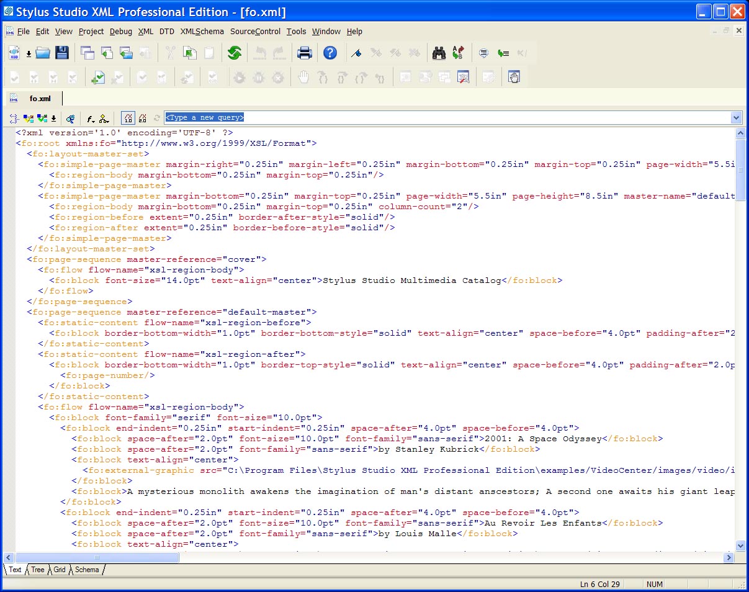Switch to the Tree view tab
749x592 pixels.
(x=38, y=570)
